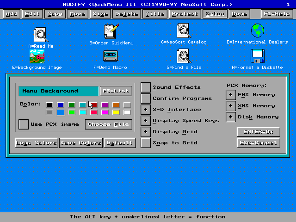
Task: Pick the teal color swatch
Action: click(83, 105)
